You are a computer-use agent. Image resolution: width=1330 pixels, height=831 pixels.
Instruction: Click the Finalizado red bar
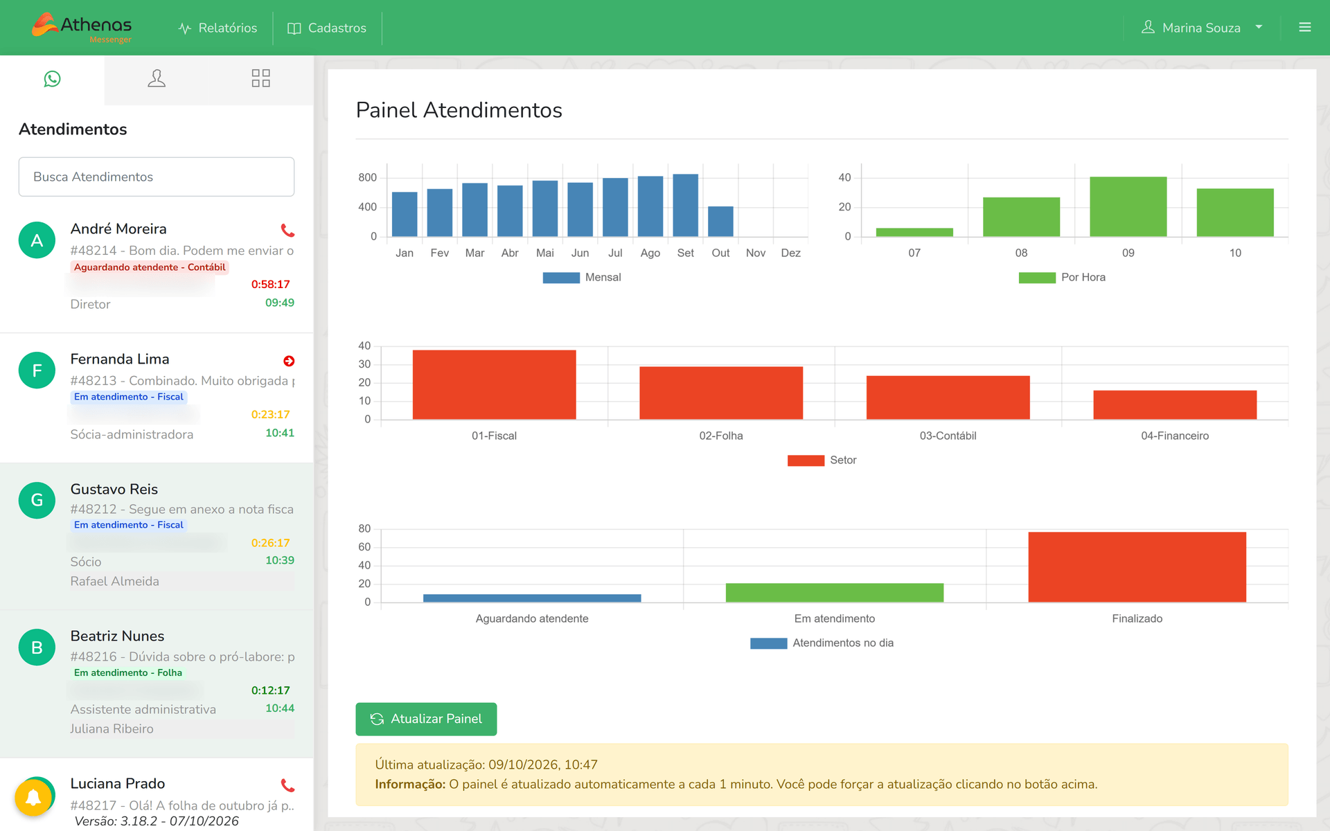(x=1137, y=567)
